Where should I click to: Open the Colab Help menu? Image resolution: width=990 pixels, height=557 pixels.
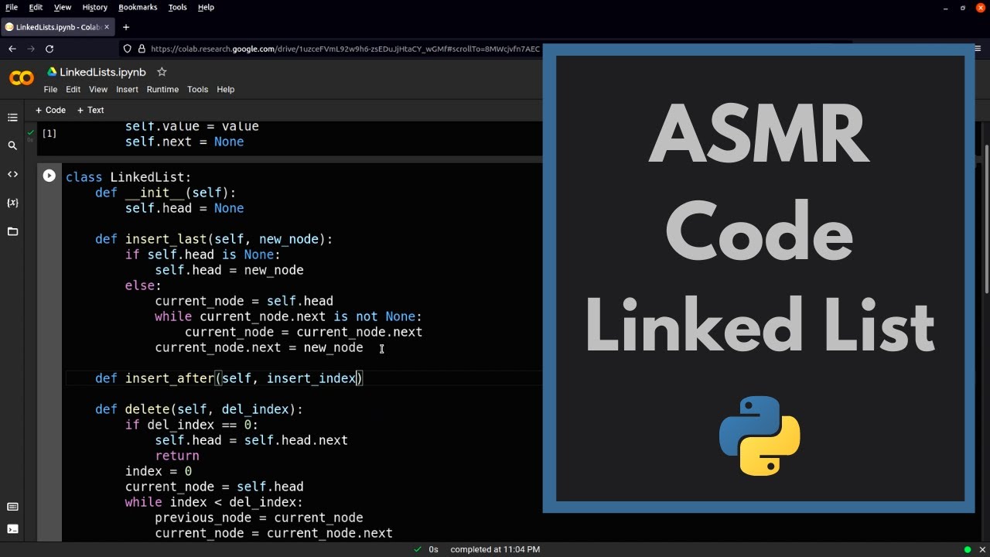coord(225,89)
